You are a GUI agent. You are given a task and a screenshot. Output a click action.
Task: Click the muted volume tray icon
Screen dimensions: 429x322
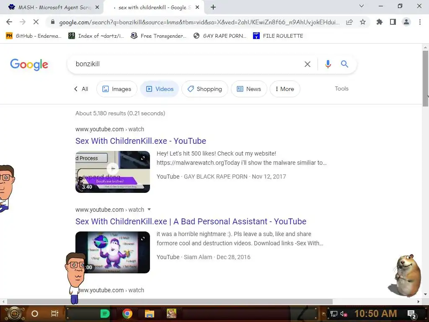point(344,314)
